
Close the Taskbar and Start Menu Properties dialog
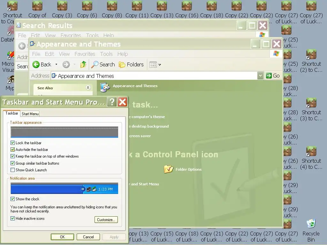pyautogui.click(x=122, y=102)
